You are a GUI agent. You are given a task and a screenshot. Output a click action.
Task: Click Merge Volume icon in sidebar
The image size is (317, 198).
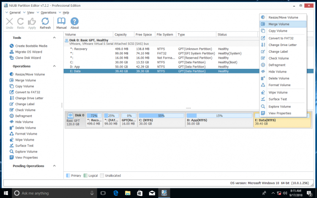coord(11,80)
